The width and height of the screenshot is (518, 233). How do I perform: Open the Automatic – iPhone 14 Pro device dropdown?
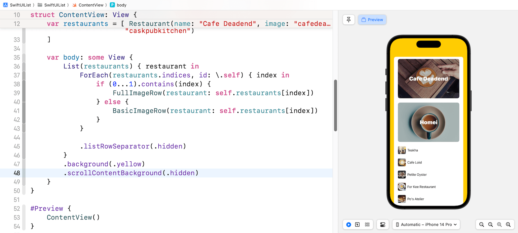(x=426, y=225)
